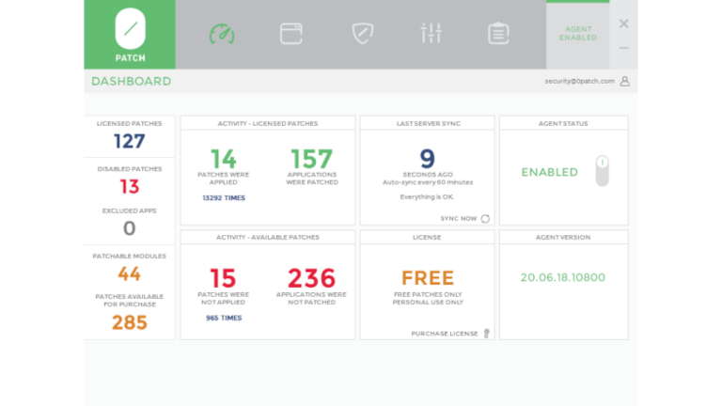Open the dashboard speedometer icon
Image resolution: width=722 pixels, height=406 pixels.
point(221,34)
